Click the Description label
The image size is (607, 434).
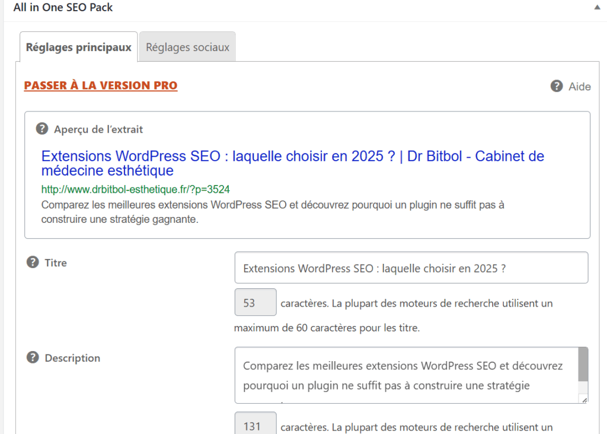click(72, 358)
